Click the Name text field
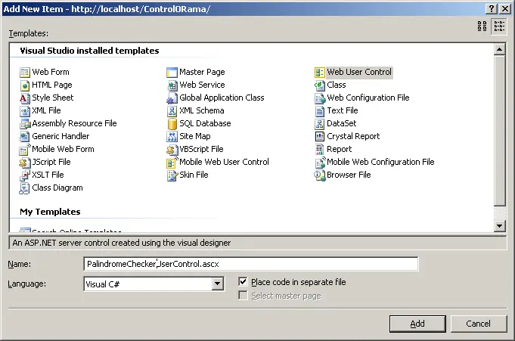Image resolution: width=515 pixels, height=341 pixels. (x=251, y=264)
